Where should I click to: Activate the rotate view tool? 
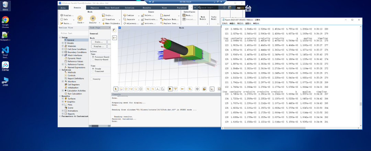pos(121,89)
